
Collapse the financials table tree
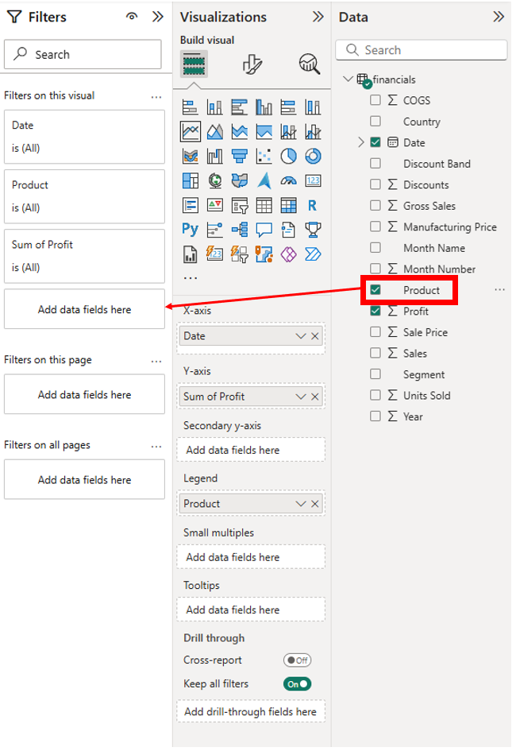coord(348,79)
